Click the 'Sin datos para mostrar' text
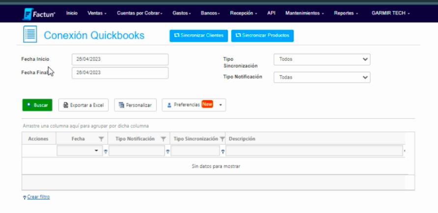The image size is (438, 213). pyautogui.click(x=216, y=166)
